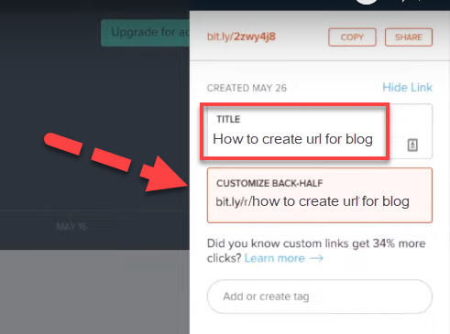Viewport: 450px width, 334px height.
Task: Open the bit.ly/2zwy4j8 short link
Action: click(241, 37)
